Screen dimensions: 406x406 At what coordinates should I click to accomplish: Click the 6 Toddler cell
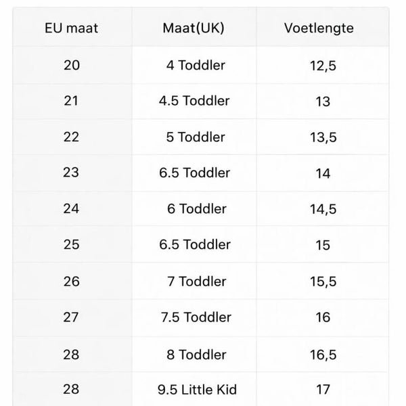click(x=196, y=209)
